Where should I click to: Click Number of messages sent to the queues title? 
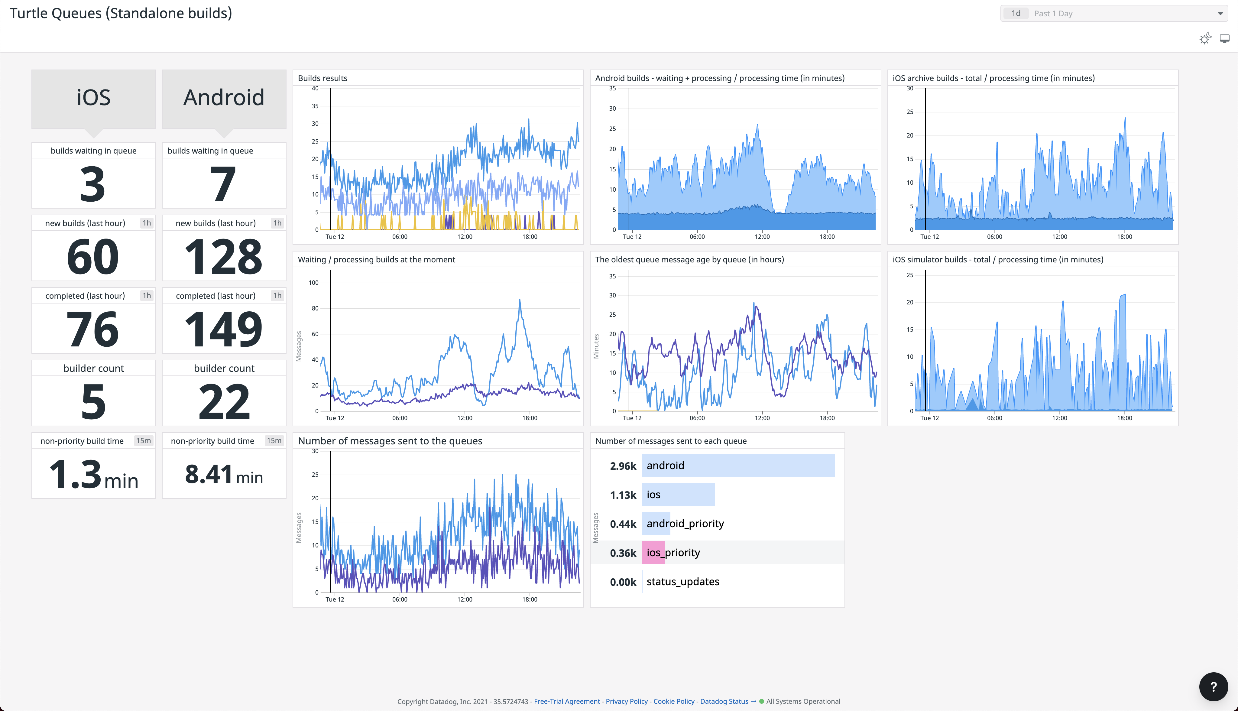pyautogui.click(x=390, y=441)
